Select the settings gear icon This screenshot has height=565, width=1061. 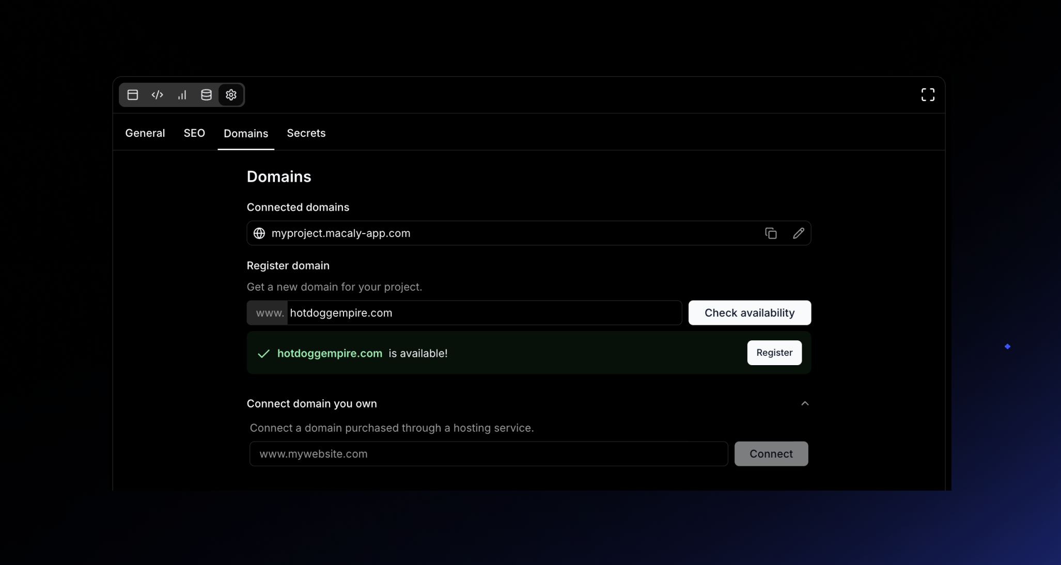point(231,95)
